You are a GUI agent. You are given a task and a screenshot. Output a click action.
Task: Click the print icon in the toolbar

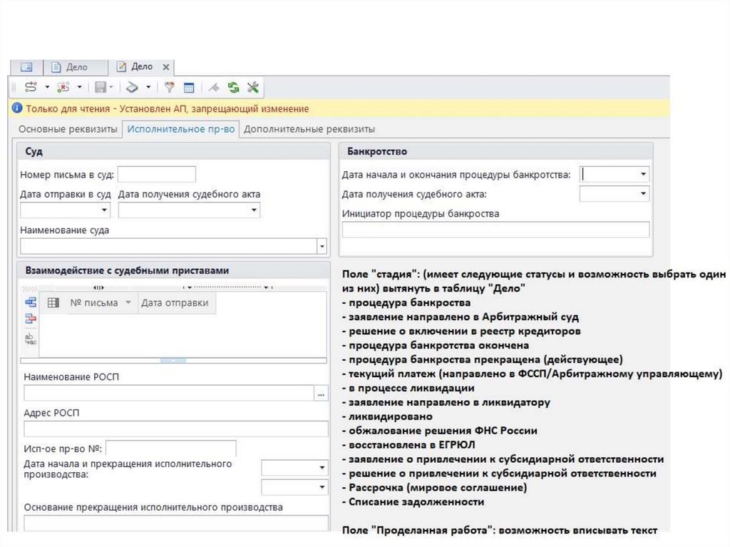tap(131, 87)
